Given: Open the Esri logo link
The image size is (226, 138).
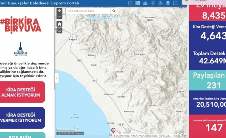Looking at the screenshot, I should coord(179,133).
